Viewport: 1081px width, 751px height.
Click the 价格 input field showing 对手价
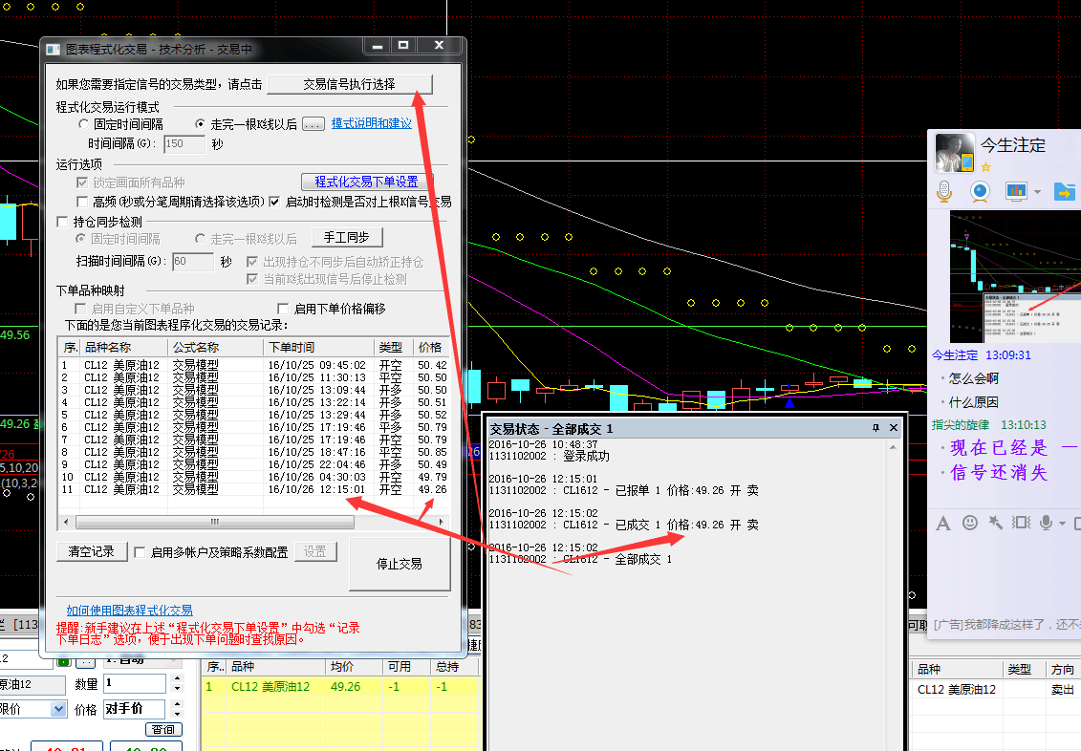coord(135,709)
